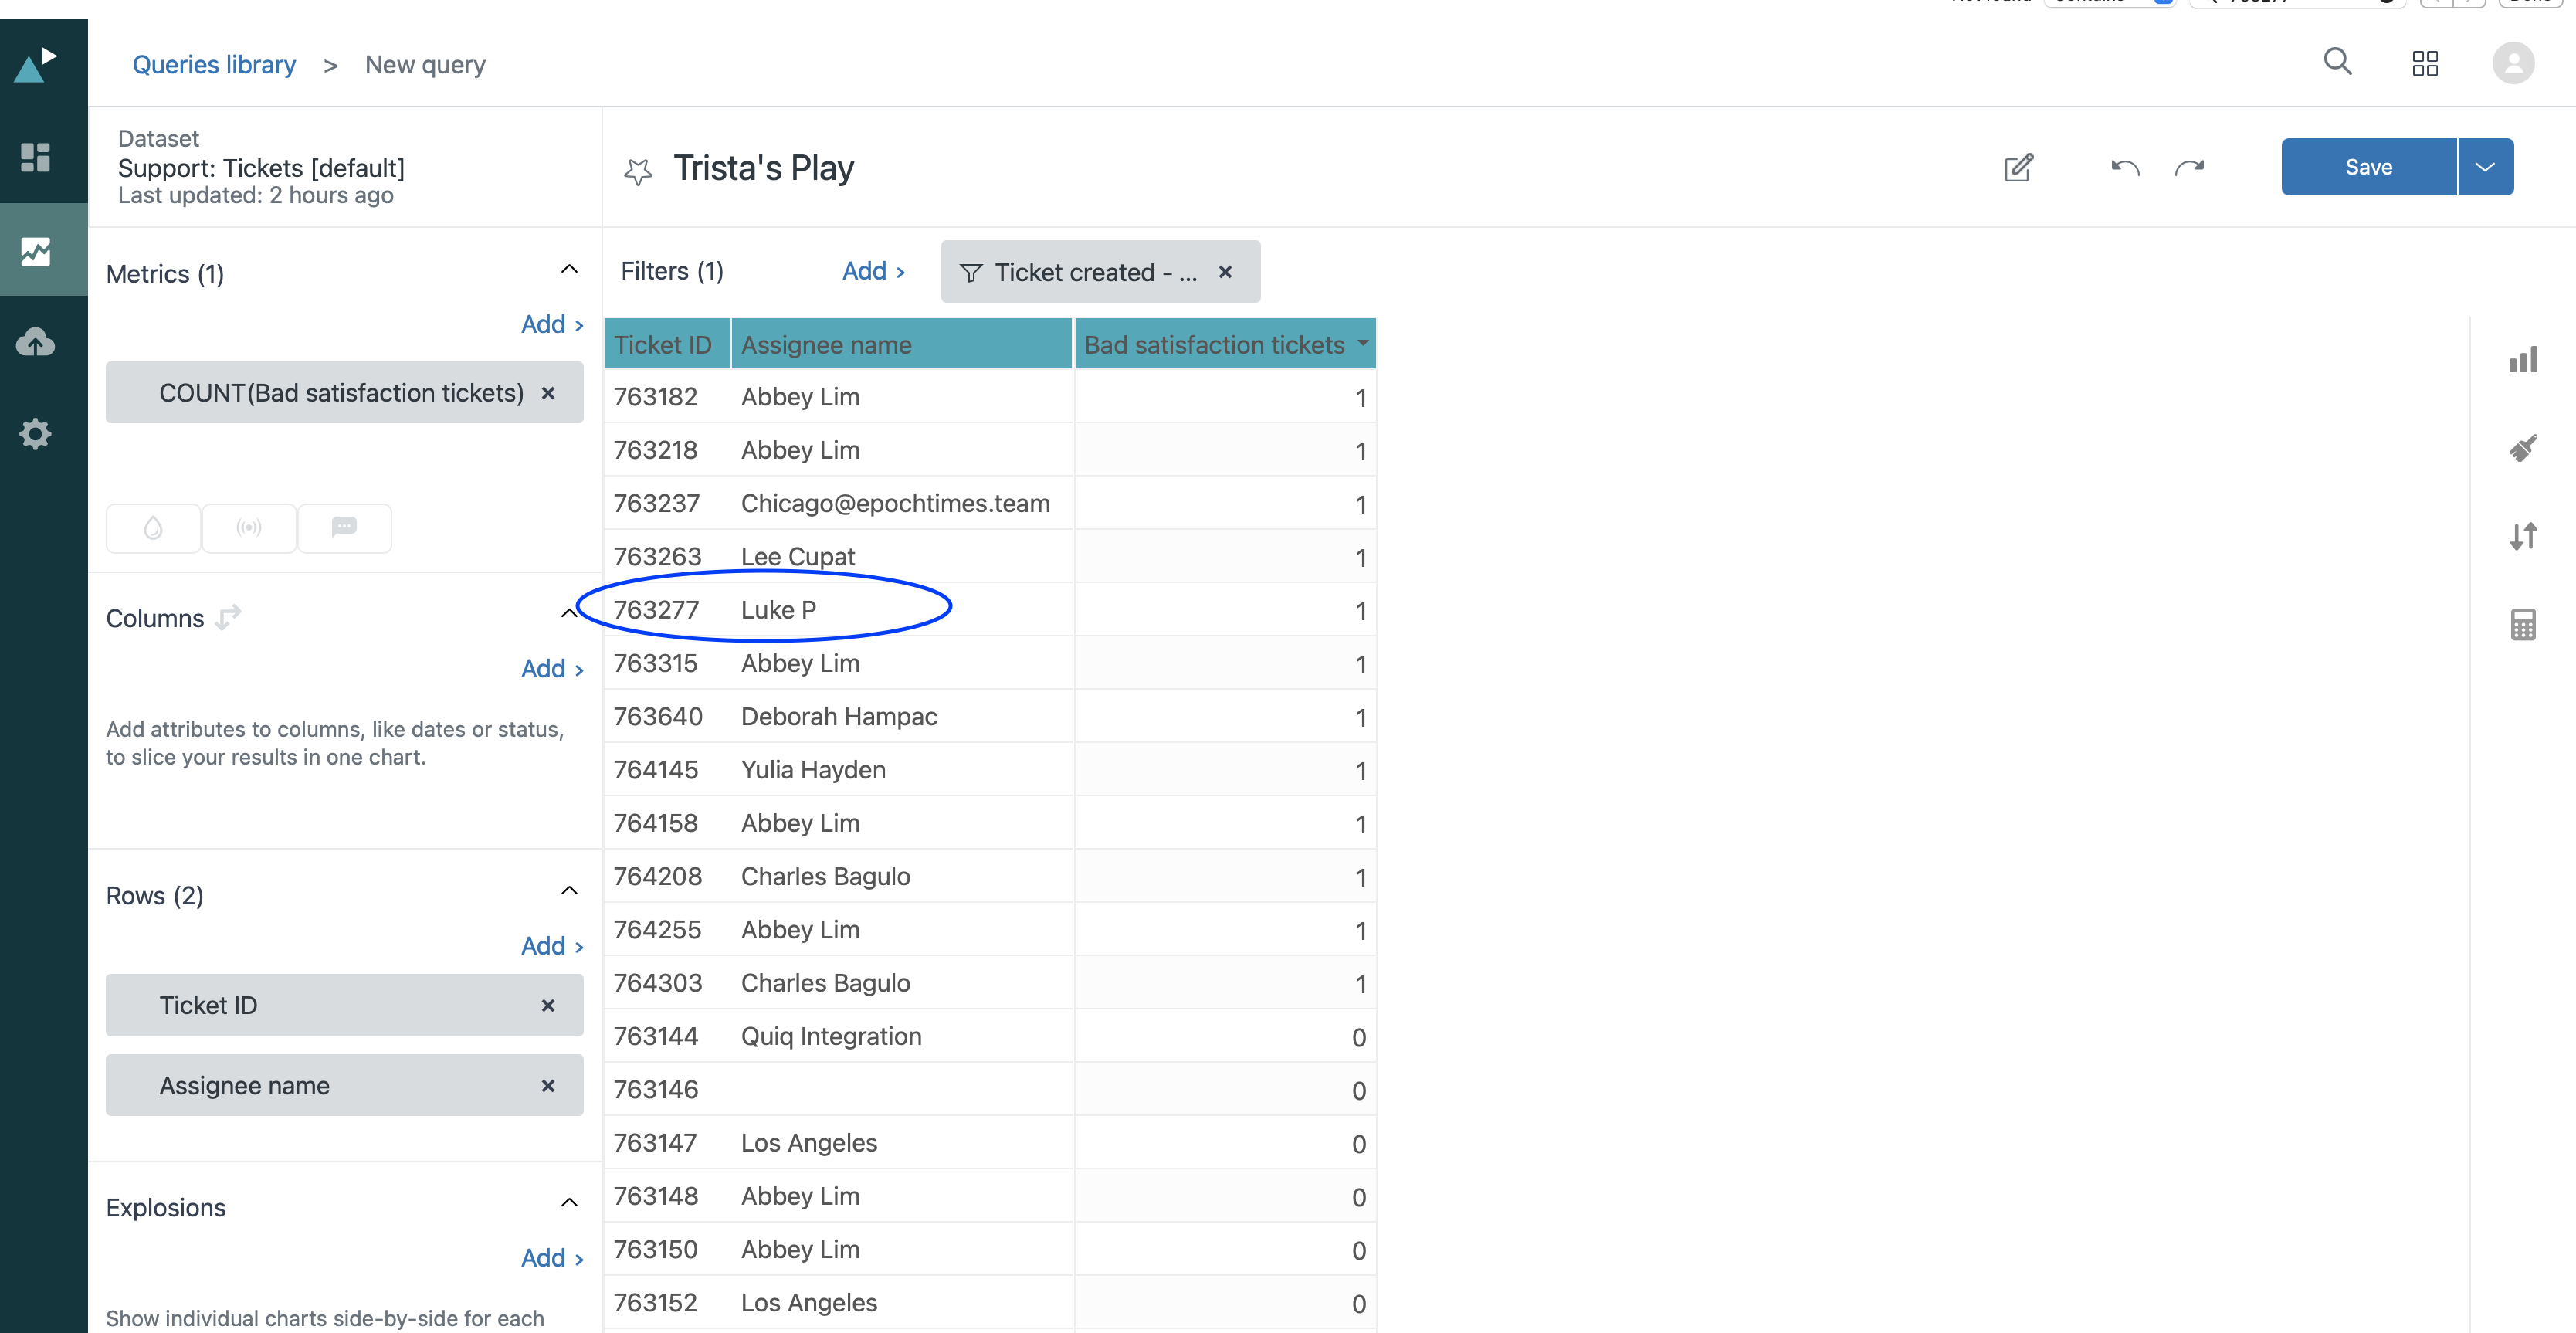The width and height of the screenshot is (2576, 1333).
Task: Collapse the Metrics panel section
Action: (x=569, y=269)
